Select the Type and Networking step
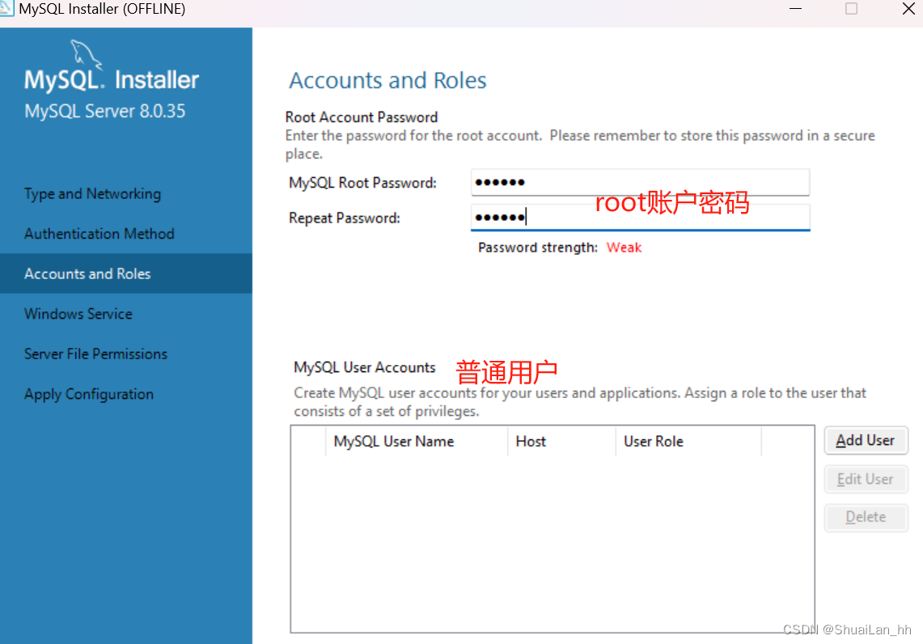This screenshot has width=923, height=644. coord(92,193)
